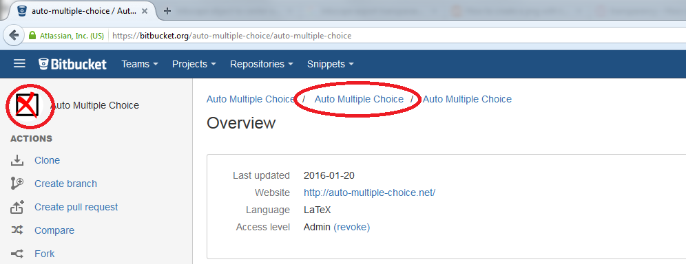Click the Compare shuffle icon

pyautogui.click(x=17, y=230)
